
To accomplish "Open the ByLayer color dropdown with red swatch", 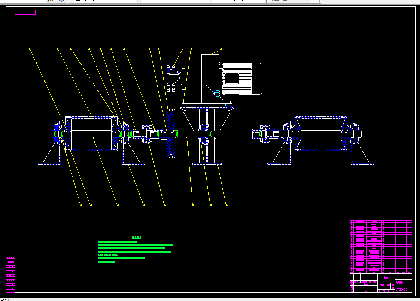I will tap(106, 1).
